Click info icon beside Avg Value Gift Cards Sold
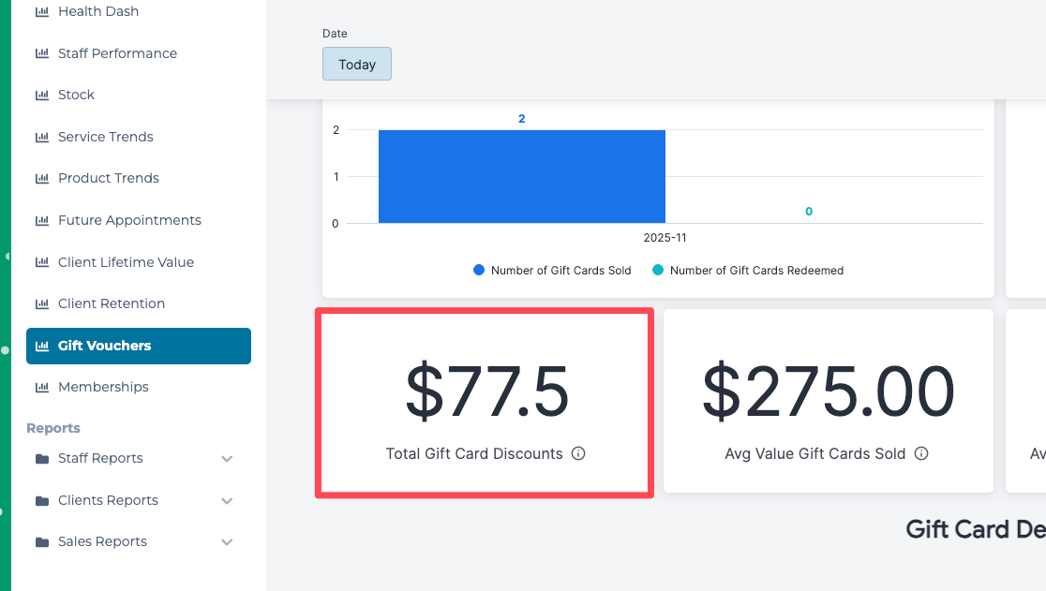The image size is (1046, 591). point(921,454)
